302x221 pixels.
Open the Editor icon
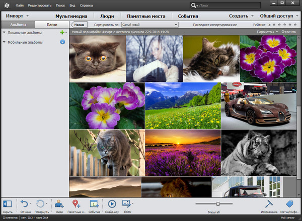coord(126,204)
